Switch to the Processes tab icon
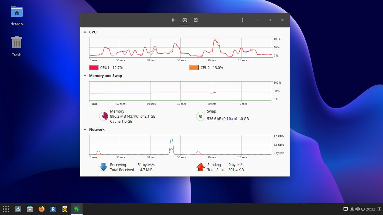 coord(174,20)
